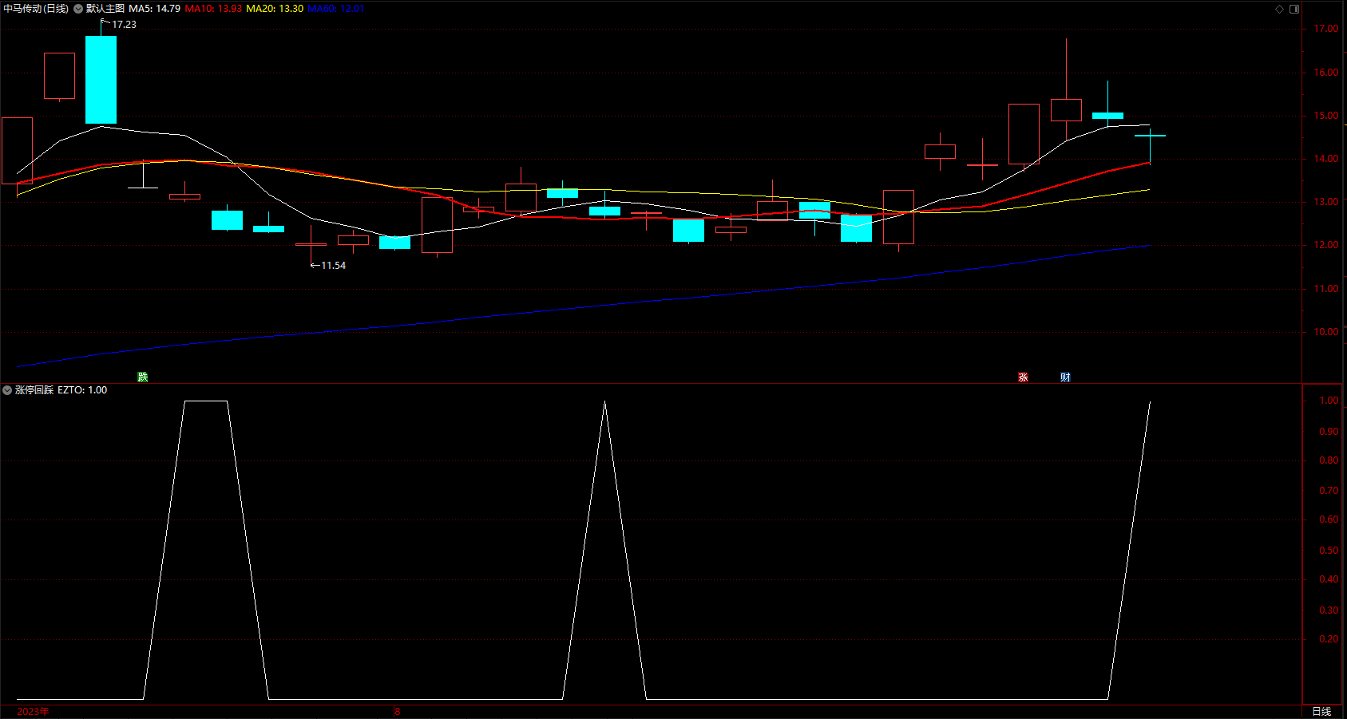
Task: Click the 11.54 low price label
Action: click(x=333, y=266)
